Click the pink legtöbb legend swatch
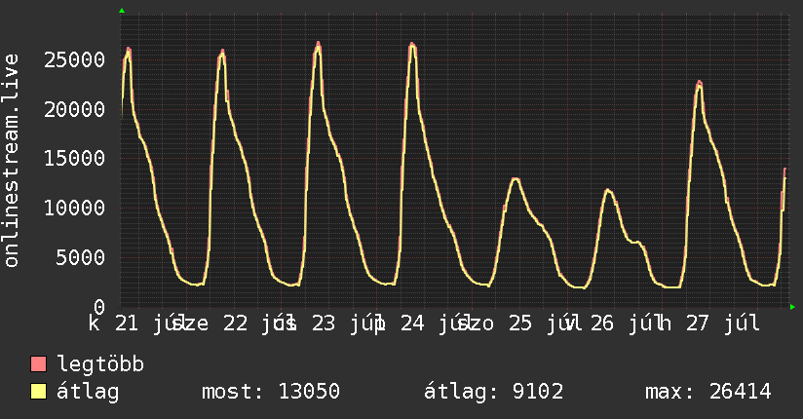 click(x=38, y=364)
